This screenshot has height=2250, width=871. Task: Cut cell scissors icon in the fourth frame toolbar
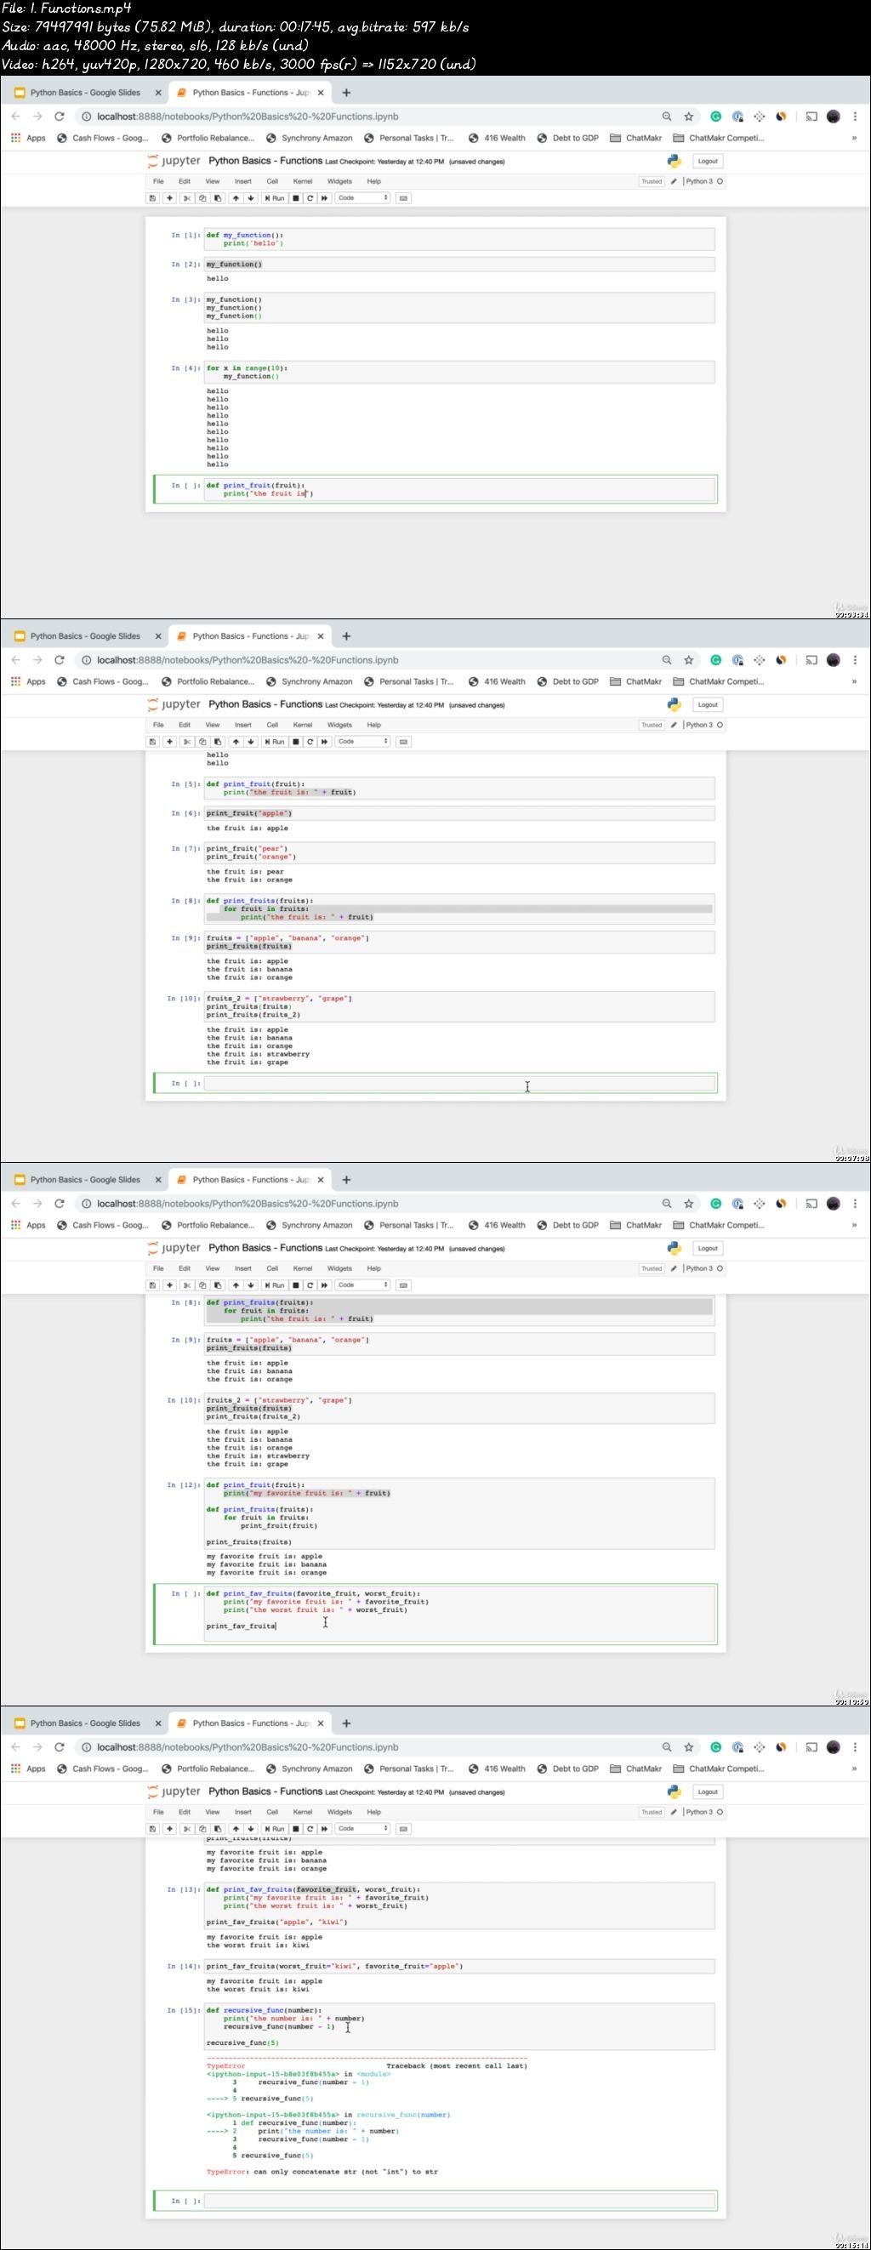187,1828
